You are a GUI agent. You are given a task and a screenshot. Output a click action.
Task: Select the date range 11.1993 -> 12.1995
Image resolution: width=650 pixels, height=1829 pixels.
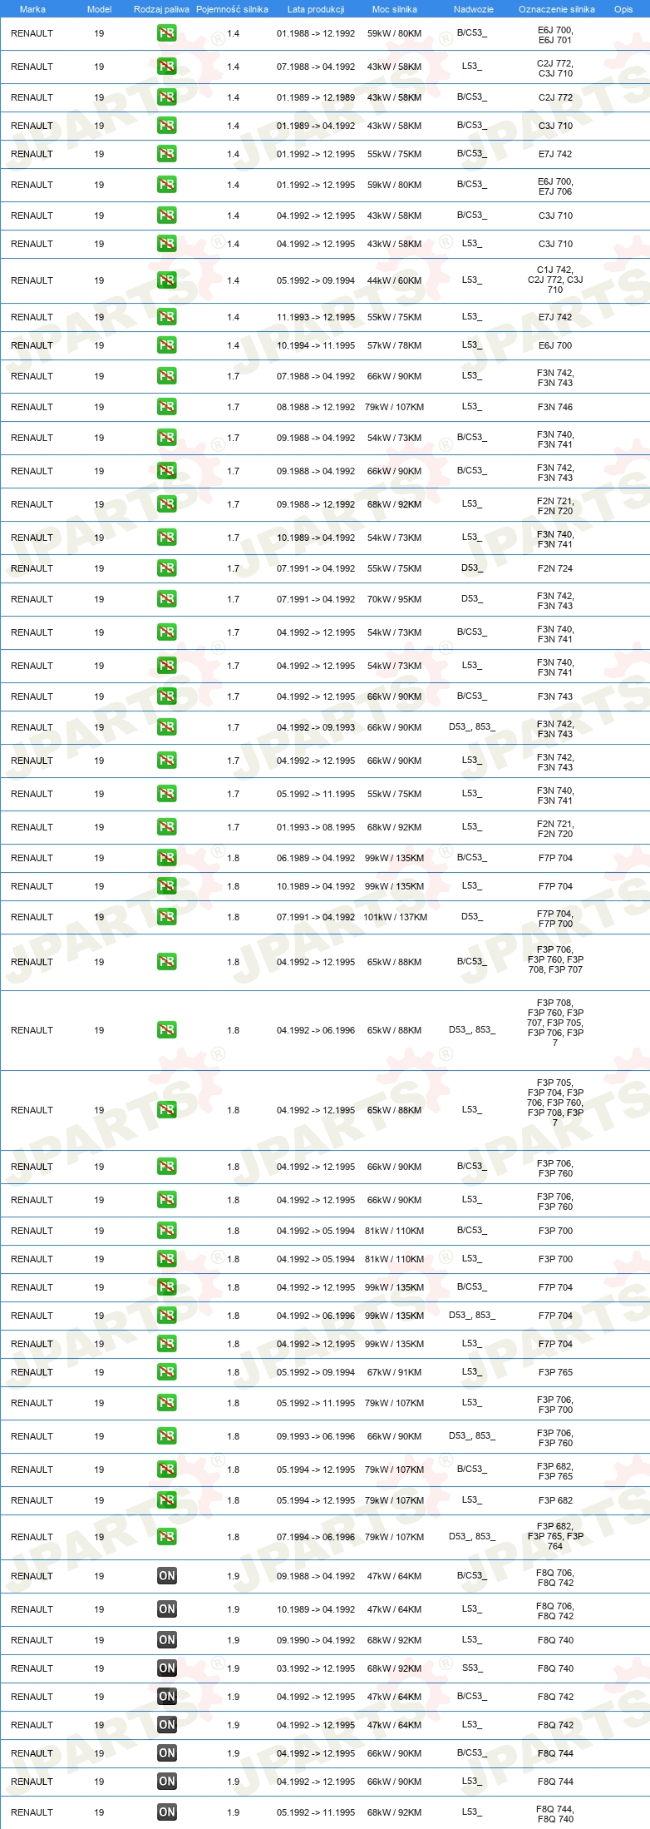(316, 317)
